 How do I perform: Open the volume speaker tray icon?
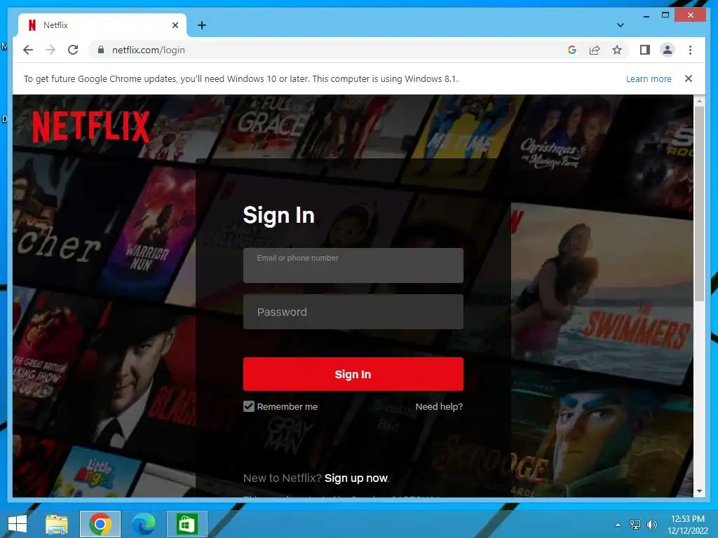point(651,524)
